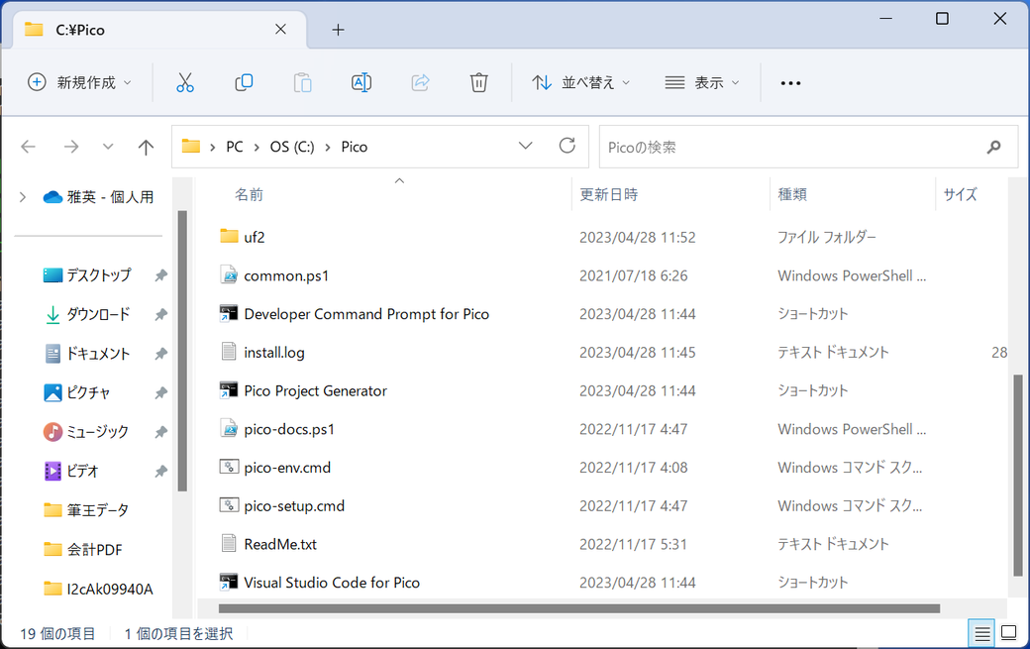Open ドキュメント in the navigation pane
The image size is (1030, 649).
(98, 354)
